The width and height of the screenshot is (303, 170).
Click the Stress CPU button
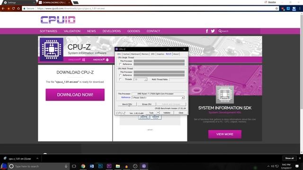coord(147,104)
